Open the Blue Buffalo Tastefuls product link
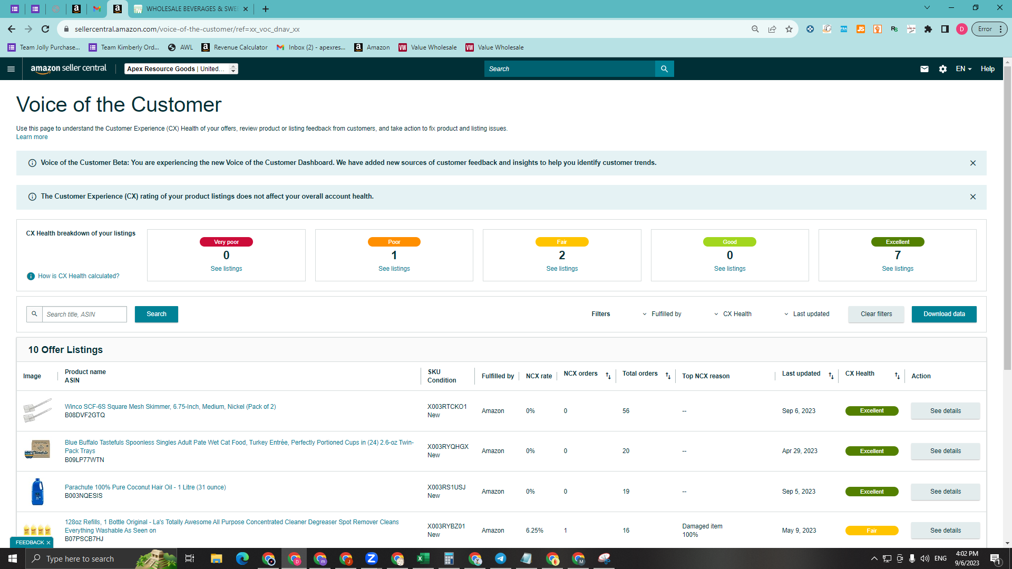The height and width of the screenshot is (569, 1012). (239, 447)
